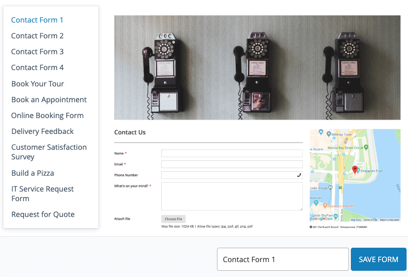This screenshot has width=408, height=277.
Task: Select the Request for Quote template
Action: [43, 214]
